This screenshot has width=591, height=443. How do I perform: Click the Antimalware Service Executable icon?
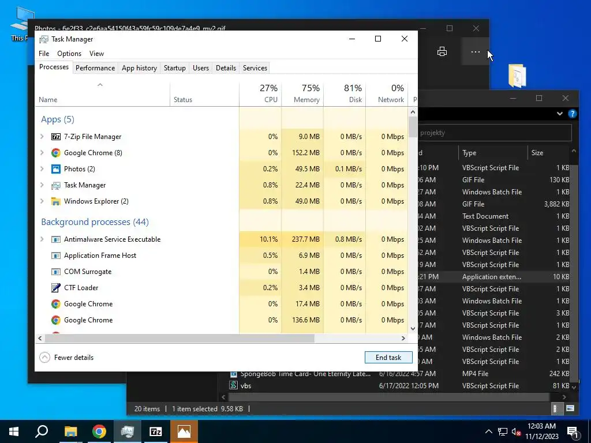coord(56,239)
